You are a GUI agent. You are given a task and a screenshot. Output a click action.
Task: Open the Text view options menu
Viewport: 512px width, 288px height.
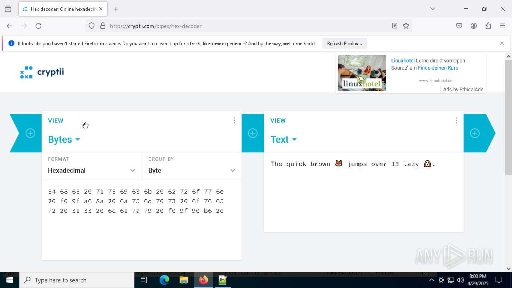[456, 120]
